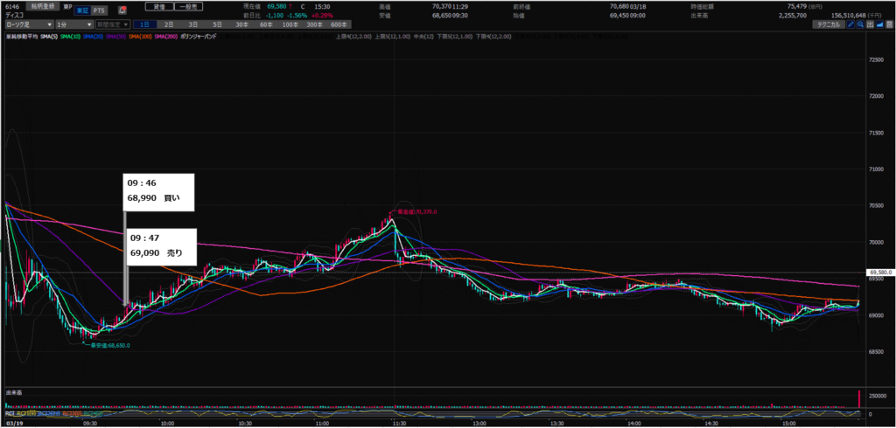This screenshot has width=896, height=428.
Task: Select the 1日 period tab
Action: [145, 25]
